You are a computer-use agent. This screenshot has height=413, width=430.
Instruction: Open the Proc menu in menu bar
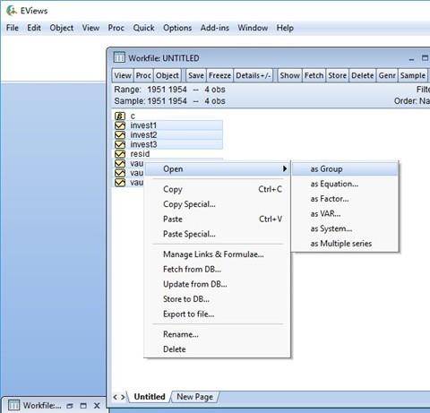pos(116,28)
